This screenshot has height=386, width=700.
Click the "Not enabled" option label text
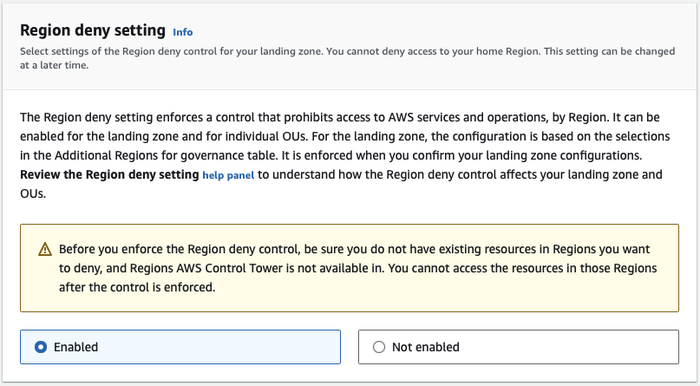coord(425,347)
